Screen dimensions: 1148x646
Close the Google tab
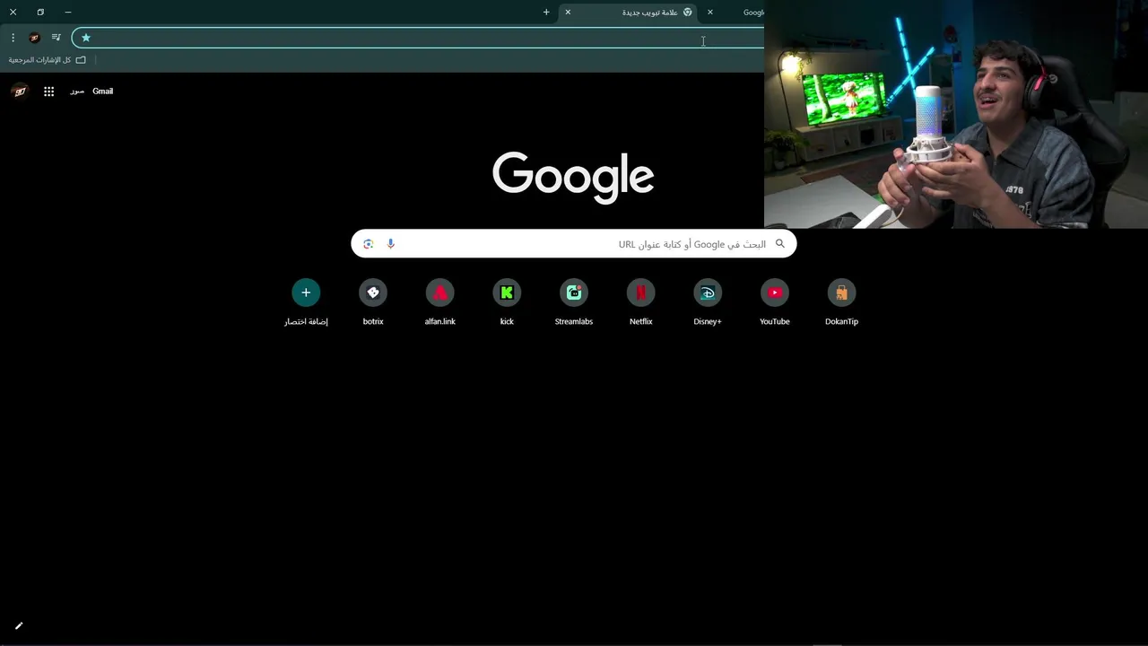click(x=710, y=13)
